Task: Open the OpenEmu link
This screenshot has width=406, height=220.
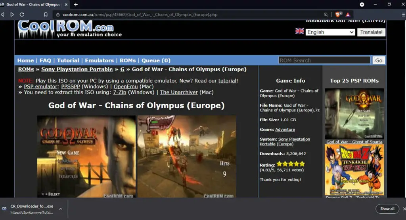Action: 126,86
